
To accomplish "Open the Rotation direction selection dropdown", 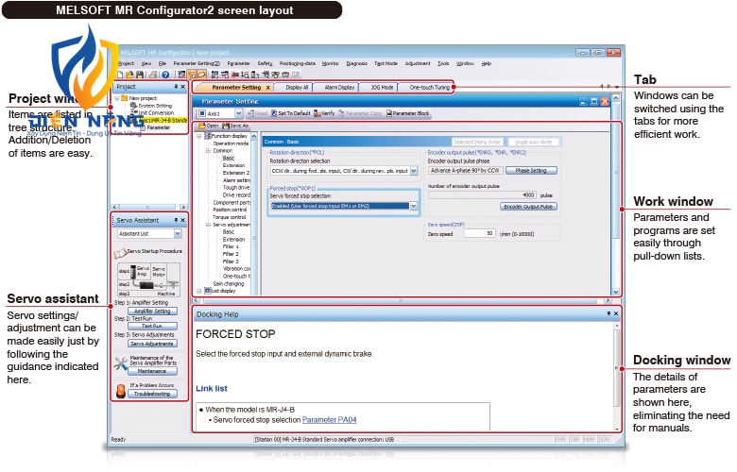I will [x=414, y=171].
